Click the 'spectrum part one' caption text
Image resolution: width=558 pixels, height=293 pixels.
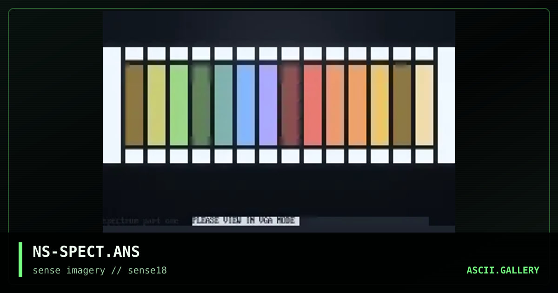coord(140,221)
